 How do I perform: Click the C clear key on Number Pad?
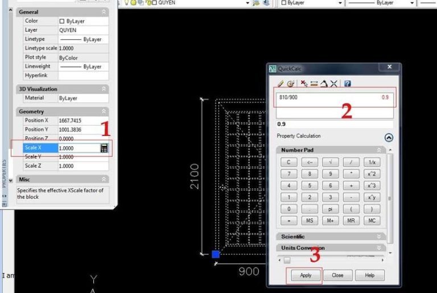point(288,162)
